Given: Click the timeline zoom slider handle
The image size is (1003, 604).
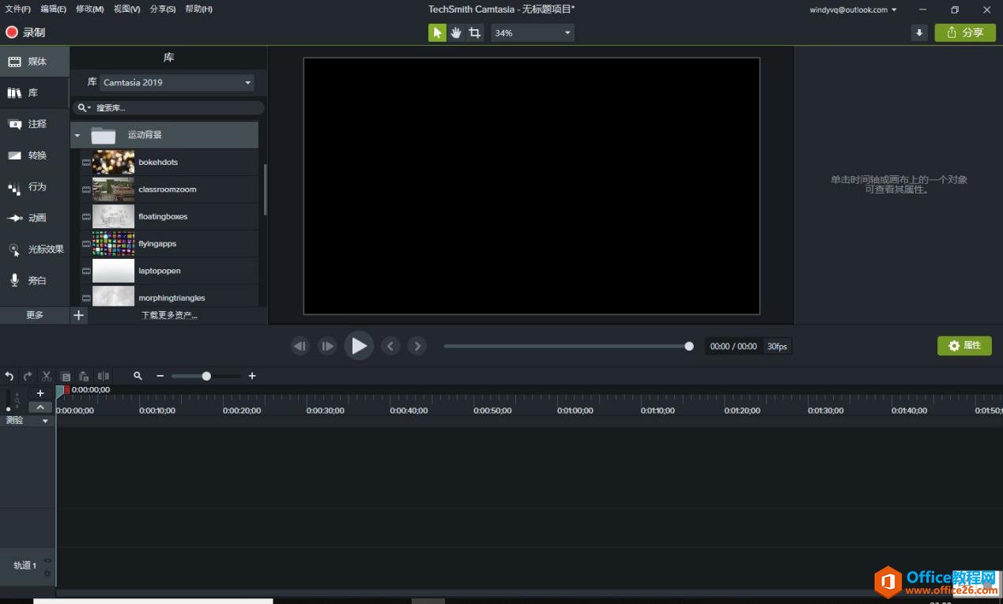Looking at the screenshot, I should click(206, 376).
